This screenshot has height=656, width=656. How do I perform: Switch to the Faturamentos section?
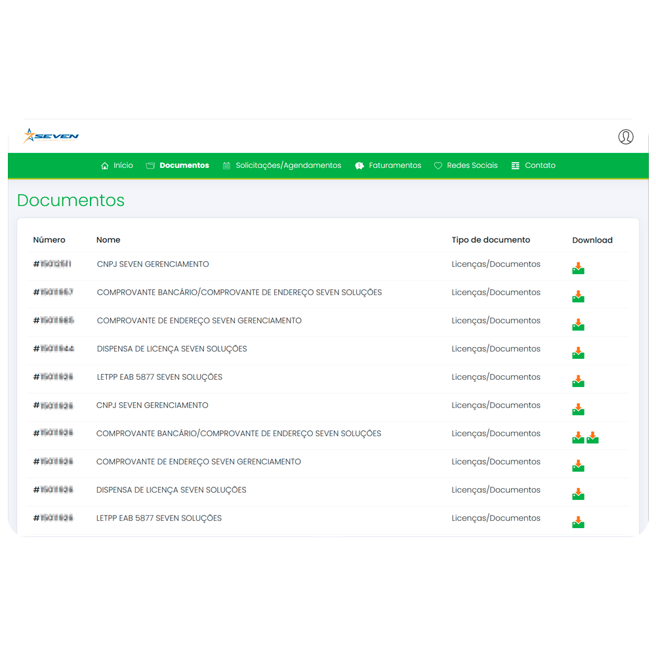pyautogui.click(x=394, y=165)
